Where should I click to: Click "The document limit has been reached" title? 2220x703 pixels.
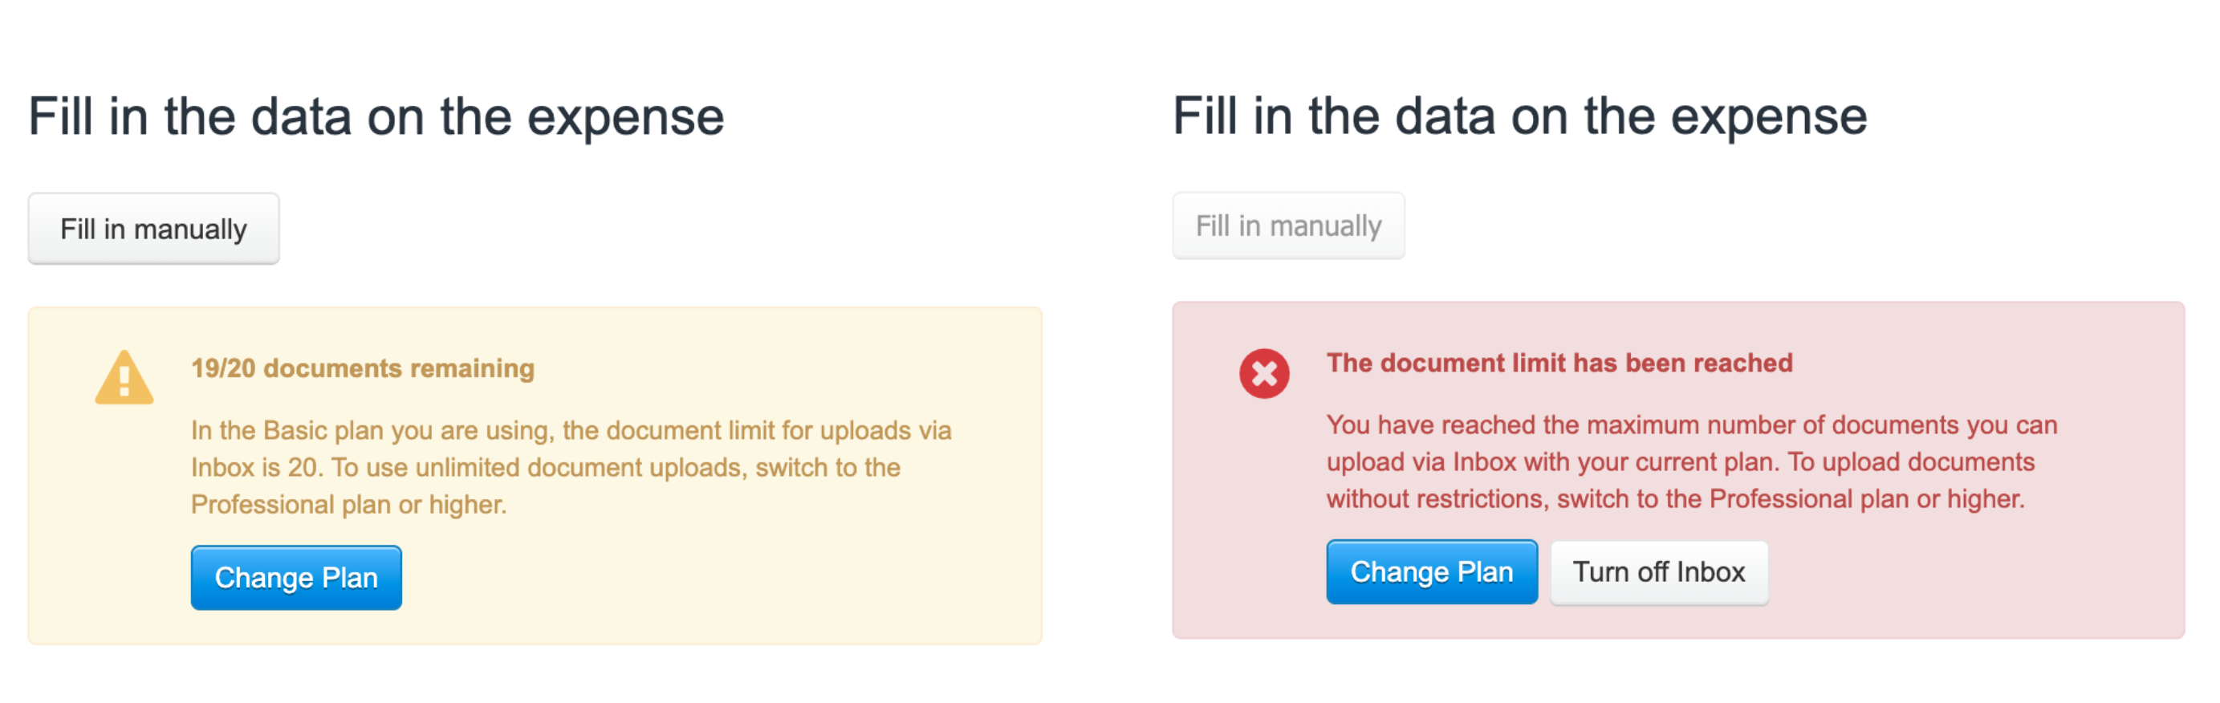pyautogui.click(x=1558, y=364)
